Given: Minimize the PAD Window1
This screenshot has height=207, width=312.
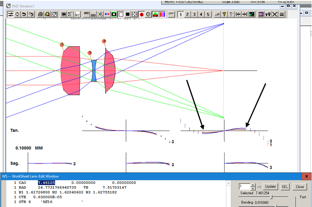Looking at the screenshot, I should (x=282, y=6).
